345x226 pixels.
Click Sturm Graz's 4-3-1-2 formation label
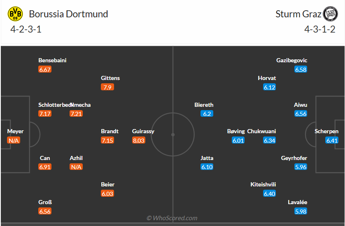click(x=320, y=29)
